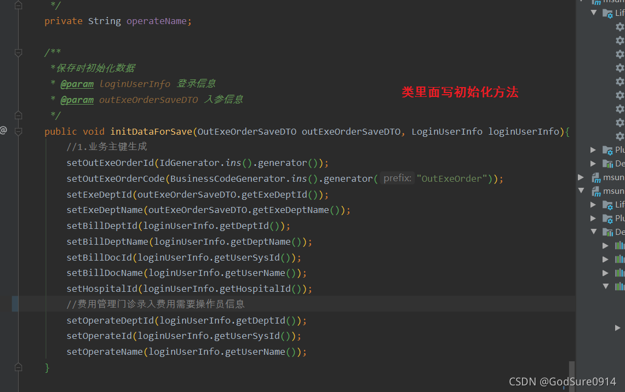Image resolution: width=625 pixels, height=392 pixels.
Task: Click the '@param loginUserInfo' Javadoc tag
Action: pos(116,84)
